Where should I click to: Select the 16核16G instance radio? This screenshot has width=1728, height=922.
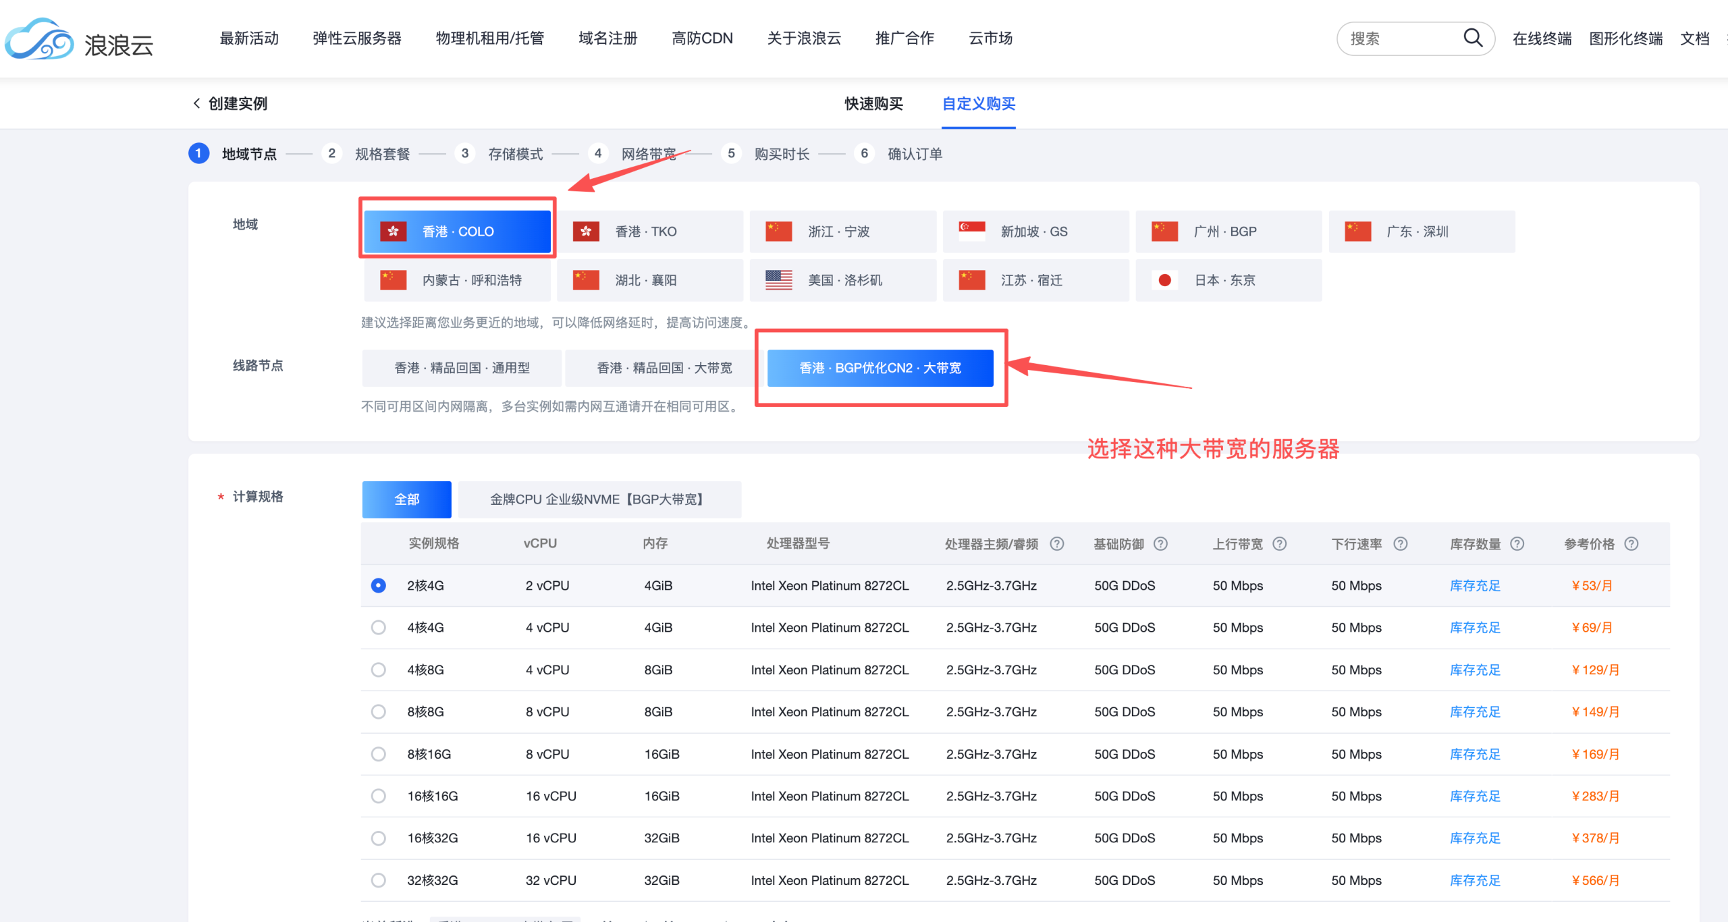[x=379, y=796]
